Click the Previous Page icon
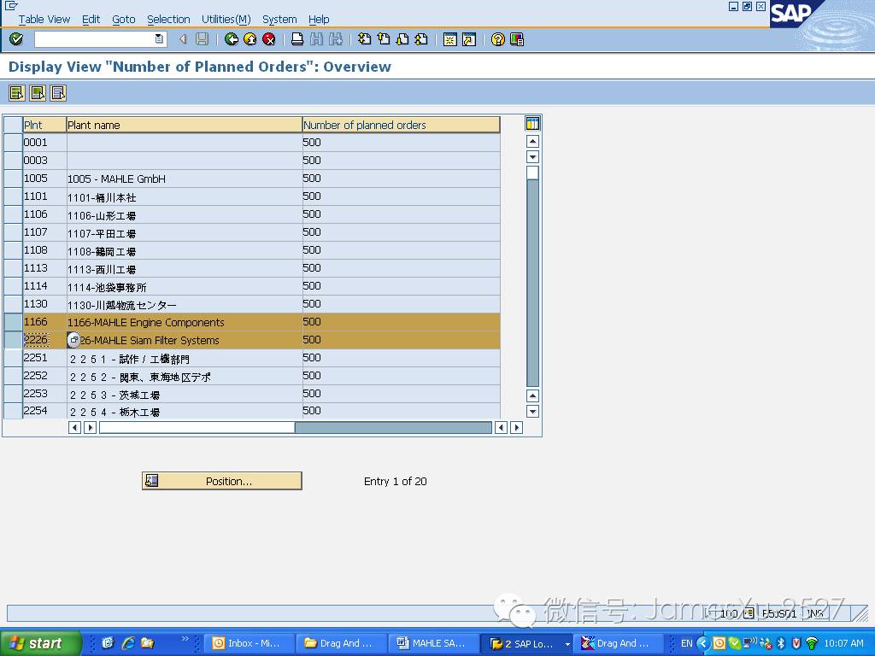875x656 pixels. (384, 39)
